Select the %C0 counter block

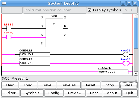54,32
